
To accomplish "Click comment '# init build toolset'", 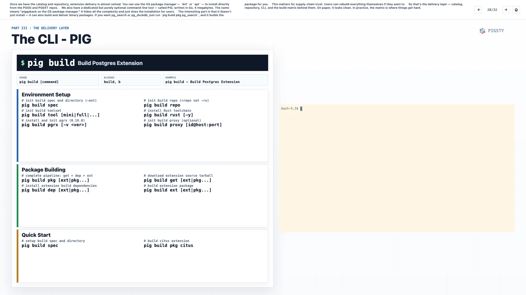I will coord(41,111).
